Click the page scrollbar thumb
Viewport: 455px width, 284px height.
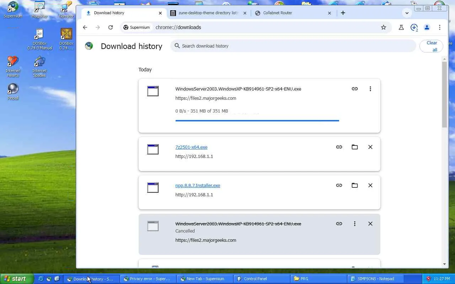click(444, 94)
